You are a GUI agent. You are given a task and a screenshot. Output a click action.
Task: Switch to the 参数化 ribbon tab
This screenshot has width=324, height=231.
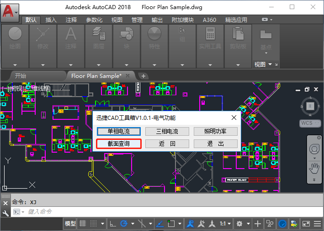pyautogui.click(x=94, y=20)
